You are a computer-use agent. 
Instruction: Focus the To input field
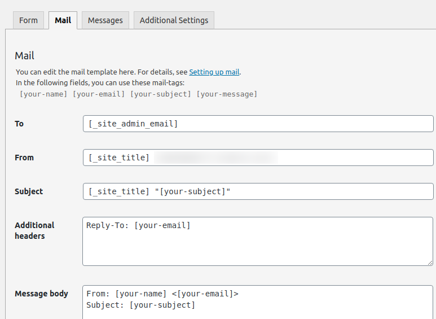[258, 124]
